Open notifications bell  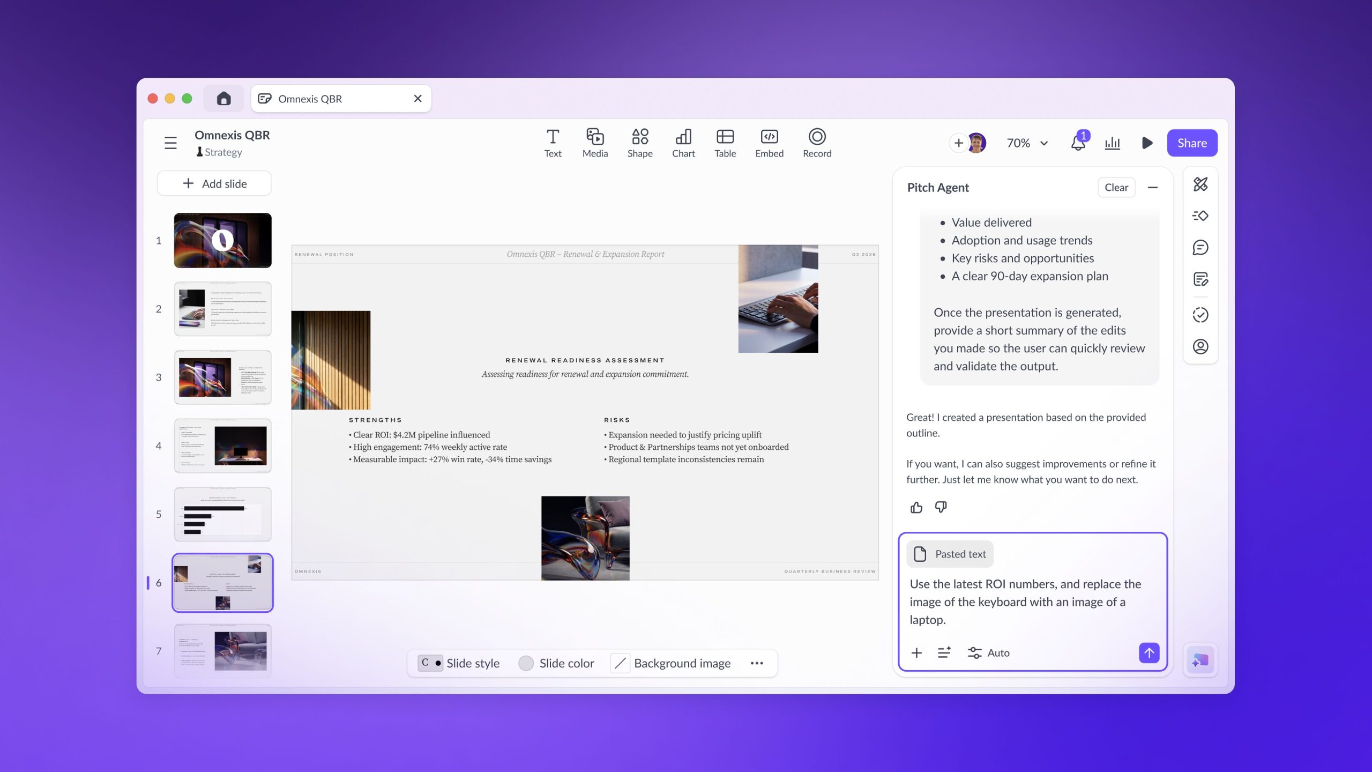(1078, 143)
